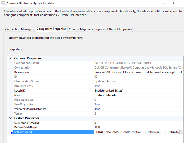Click the Common Properties header text
This screenshot has height=144, width=185.
[x=28, y=58]
